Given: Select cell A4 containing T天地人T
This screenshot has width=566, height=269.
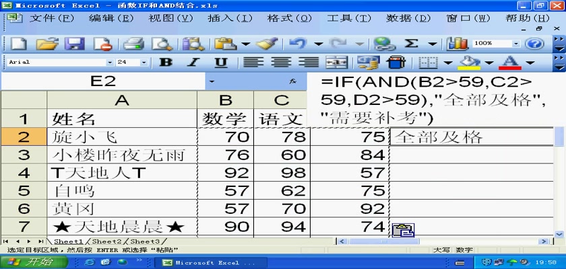Looking at the screenshot, I should [121, 172].
